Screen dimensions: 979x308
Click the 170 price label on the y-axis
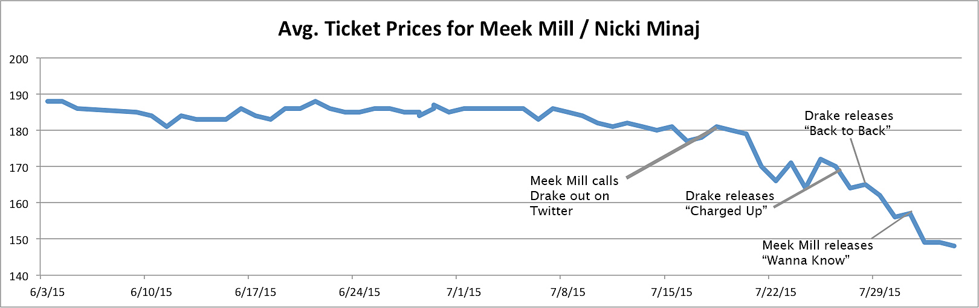[19, 167]
